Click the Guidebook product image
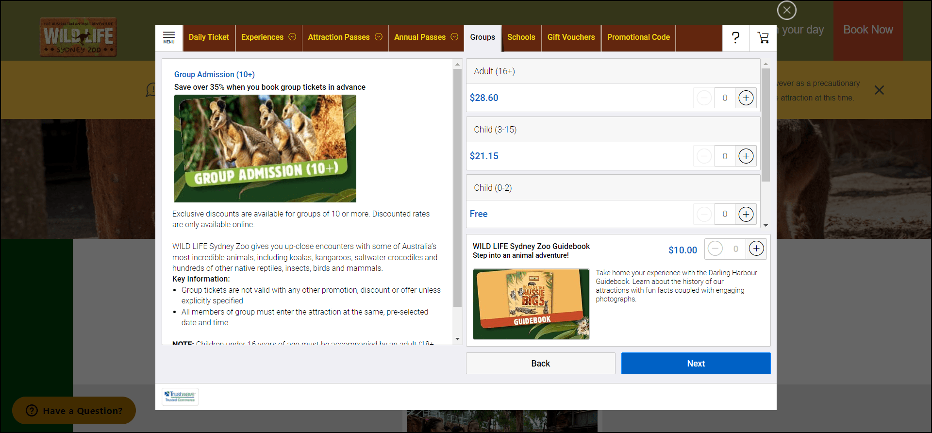Viewport: 932px width, 433px height. 531,304
